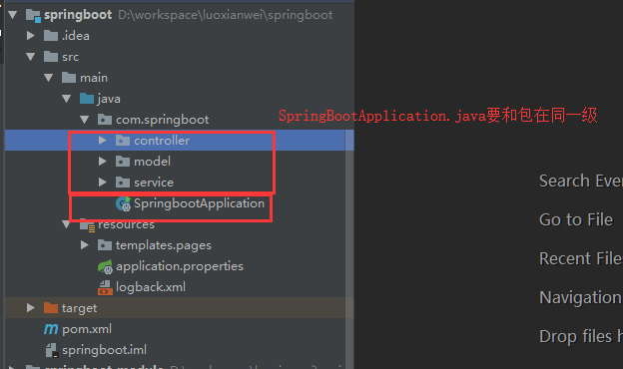The height and width of the screenshot is (369, 623).
Task: Click the Maven pom.xml icon
Action: pos(51,329)
